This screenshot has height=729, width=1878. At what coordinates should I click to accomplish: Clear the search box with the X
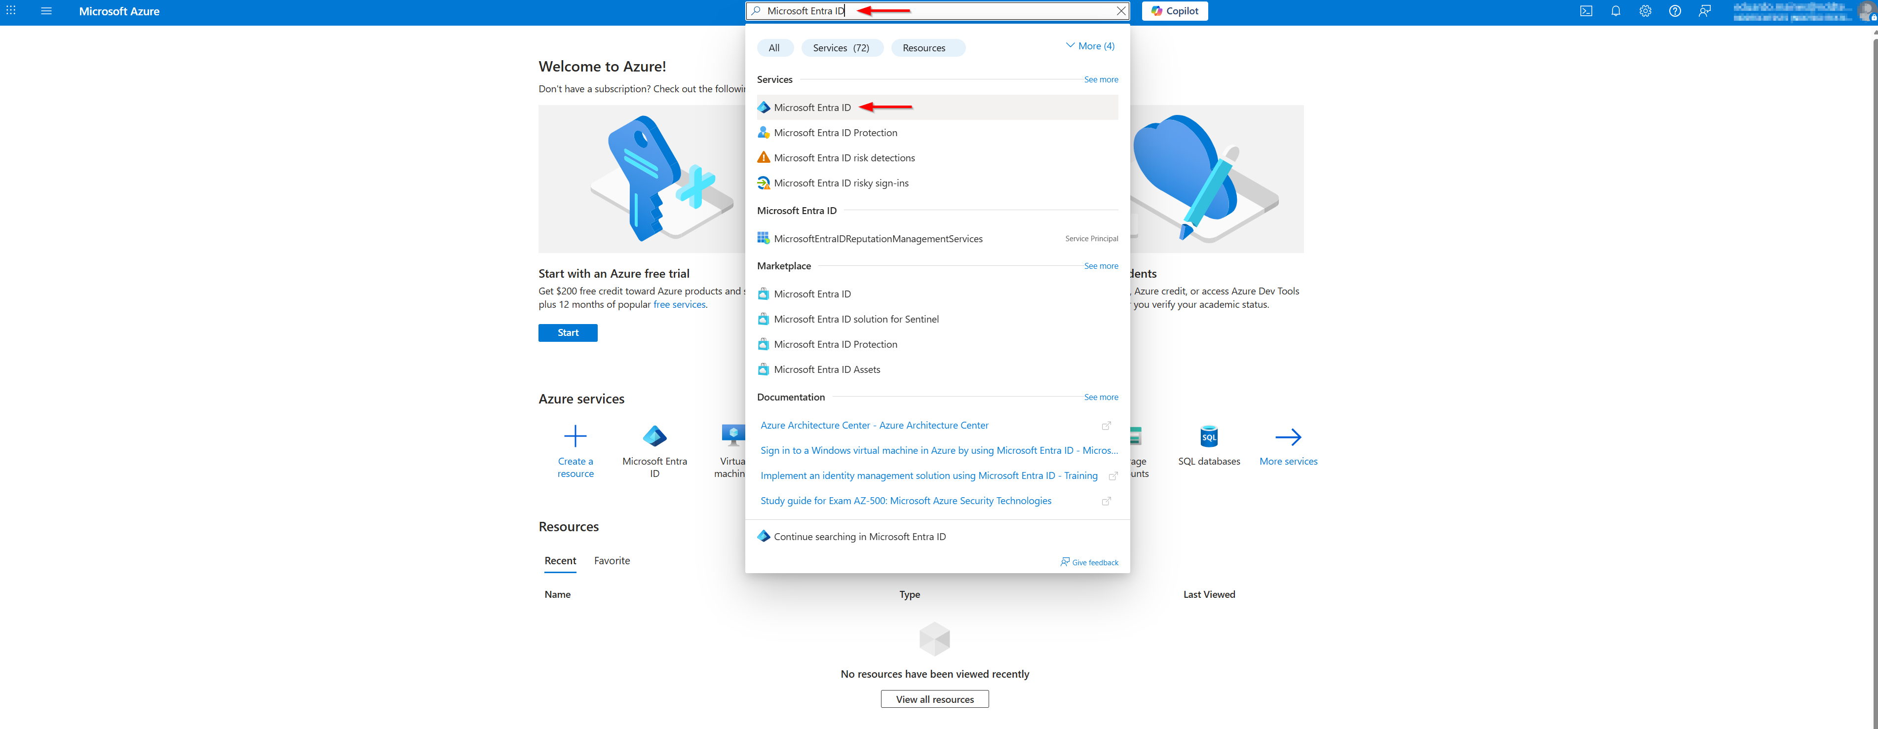pyautogui.click(x=1122, y=11)
